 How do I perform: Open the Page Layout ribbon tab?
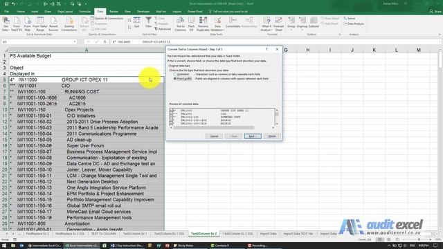tap(65, 12)
